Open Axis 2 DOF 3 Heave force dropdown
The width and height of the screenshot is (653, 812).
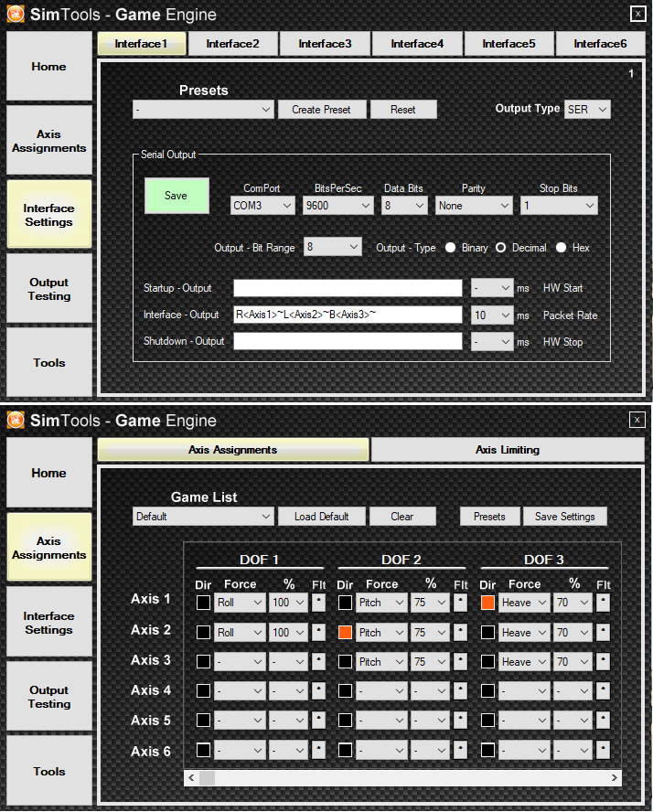click(524, 632)
